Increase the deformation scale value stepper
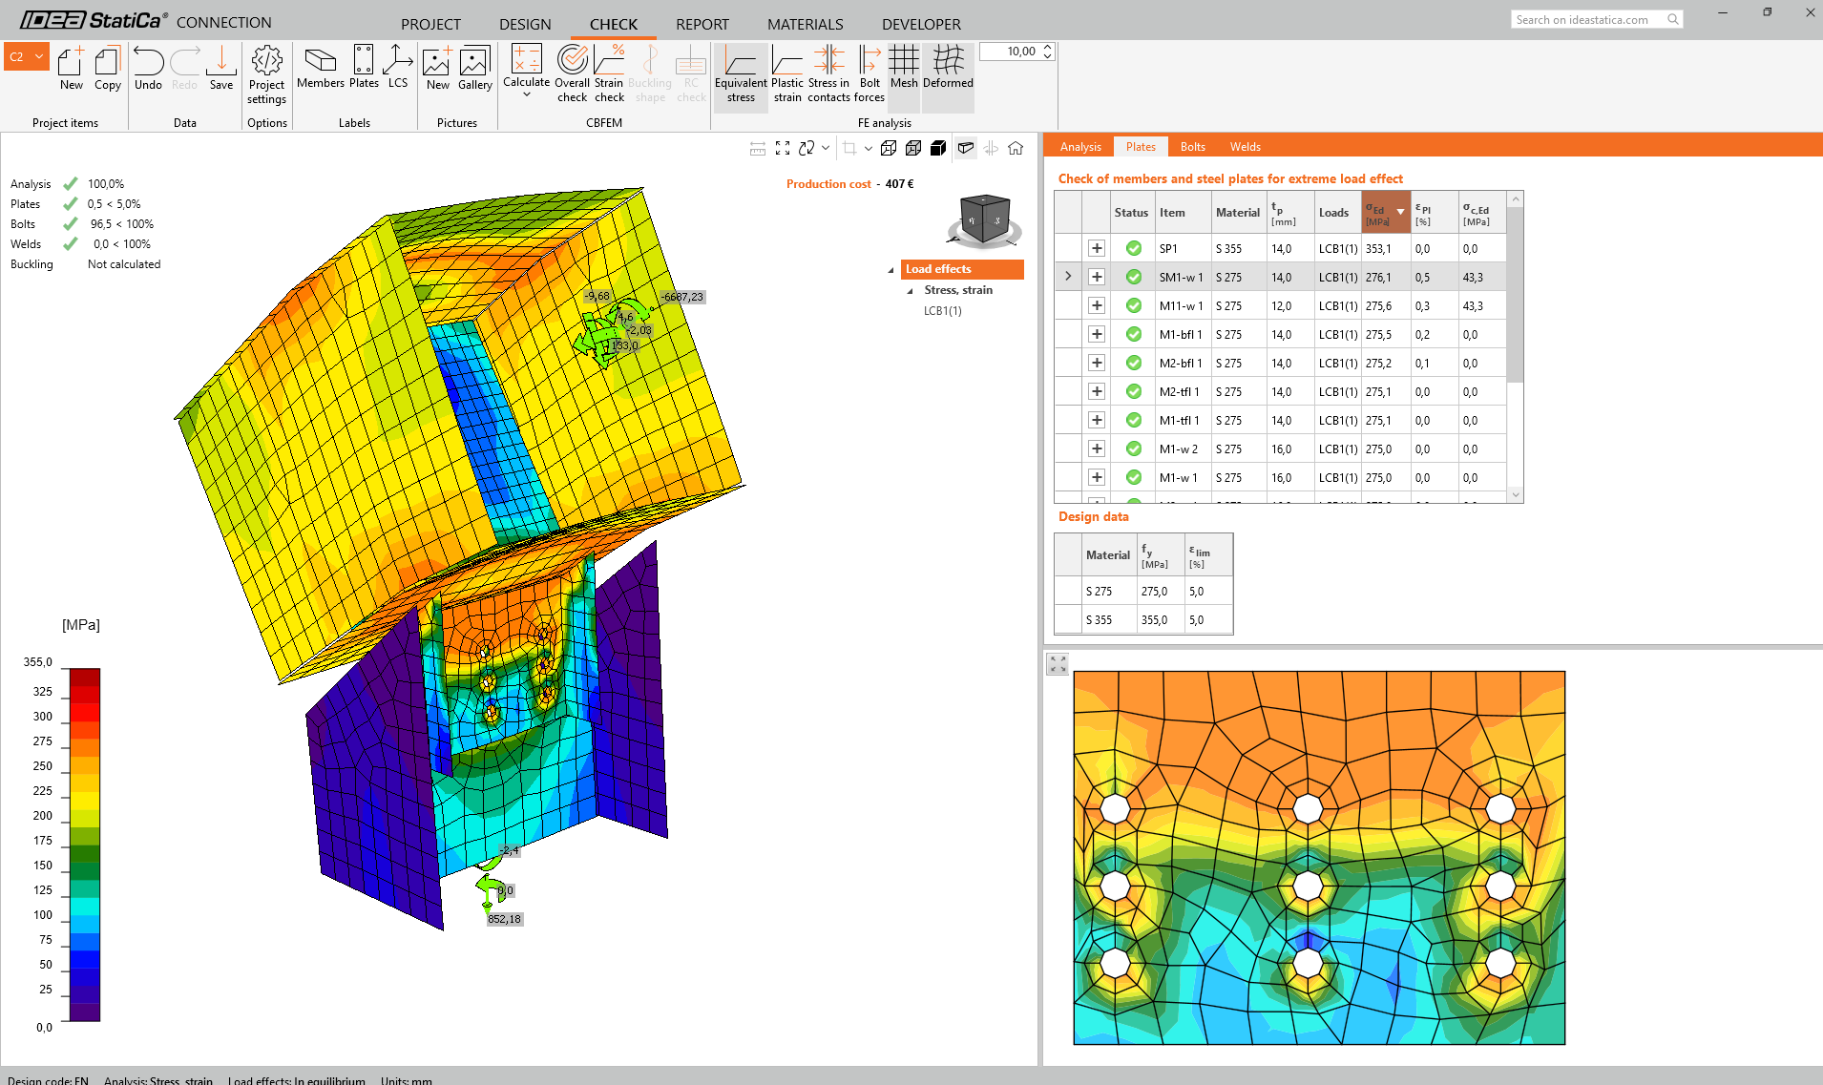This screenshot has height=1085, width=1823. coord(1048,47)
